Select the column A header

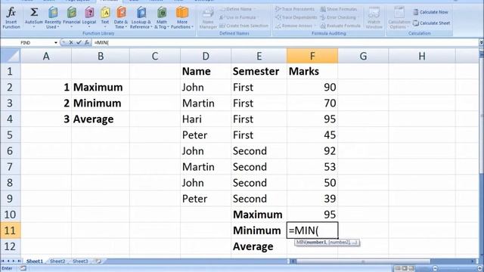coord(46,56)
